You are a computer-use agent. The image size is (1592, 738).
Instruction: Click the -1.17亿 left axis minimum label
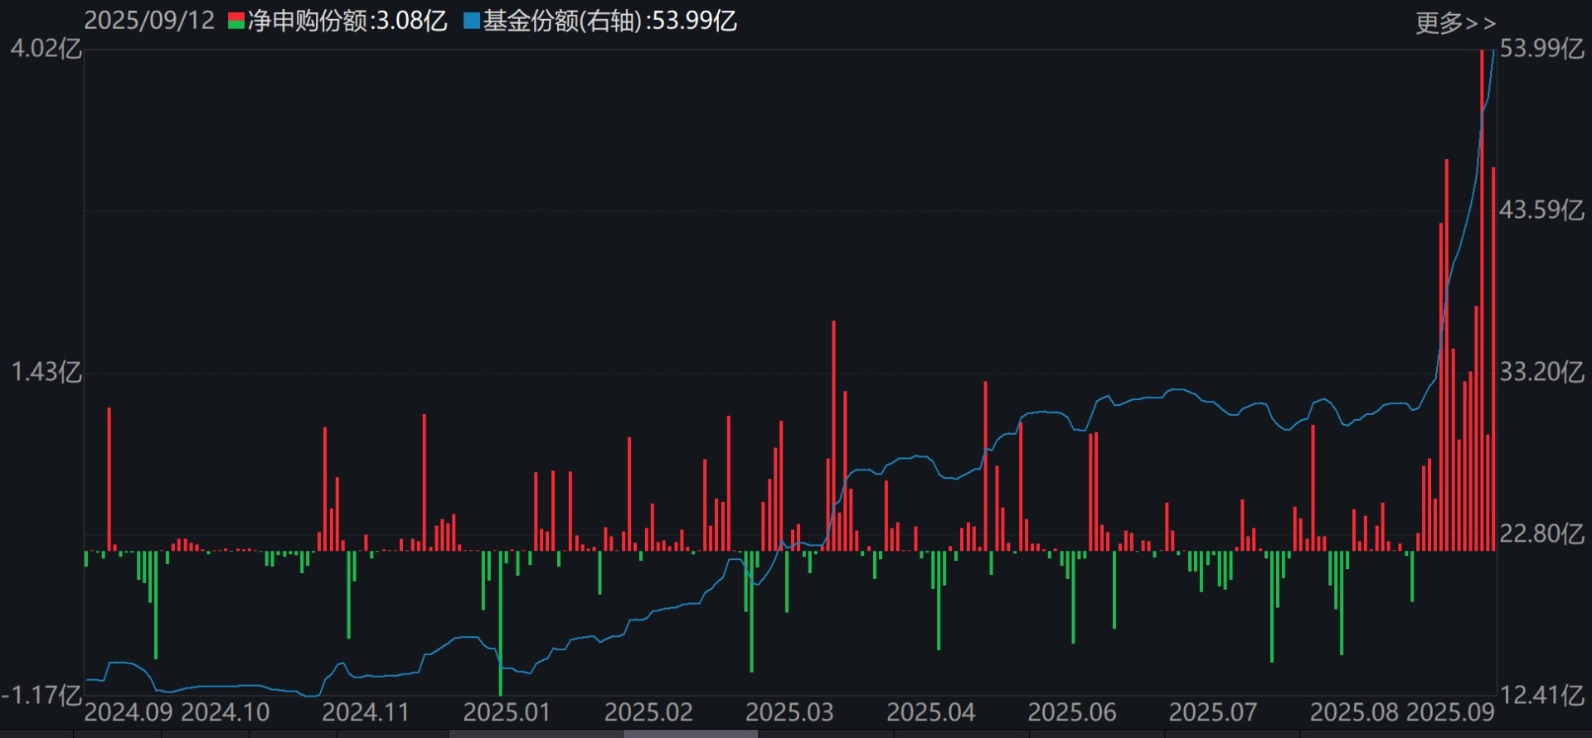(41, 695)
